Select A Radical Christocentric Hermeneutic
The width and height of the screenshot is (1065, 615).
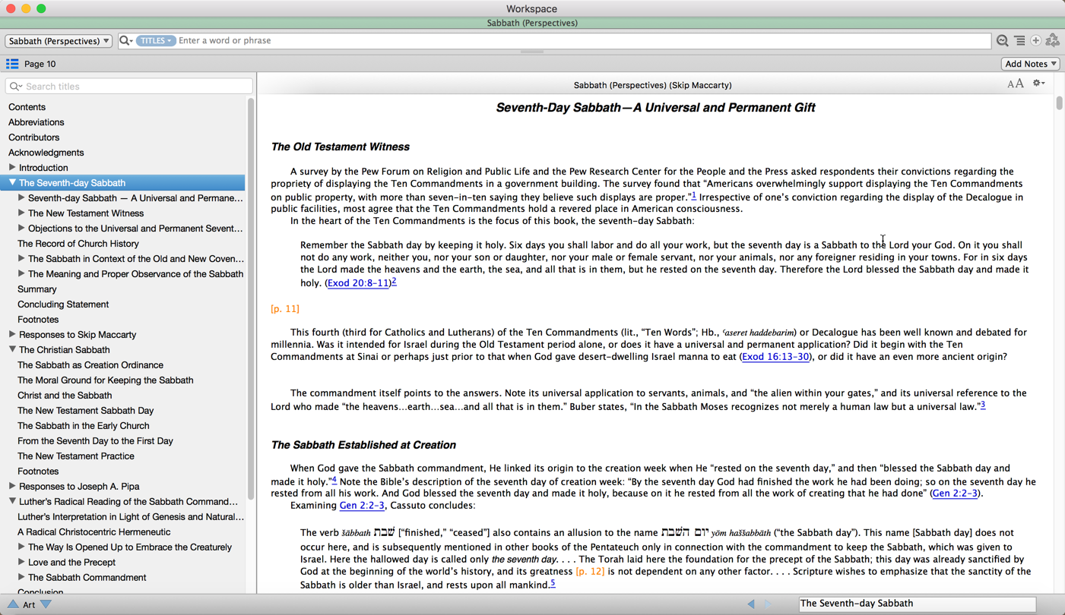click(x=94, y=532)
